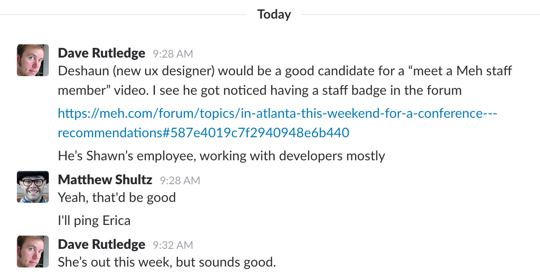Open the 9:32 AM timestamp permalink

173,245
